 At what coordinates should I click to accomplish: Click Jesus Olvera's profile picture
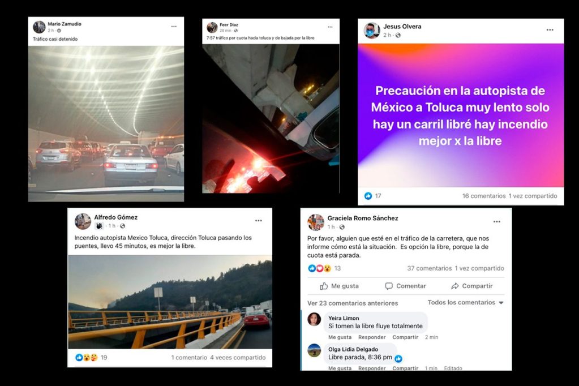point(372,31)
